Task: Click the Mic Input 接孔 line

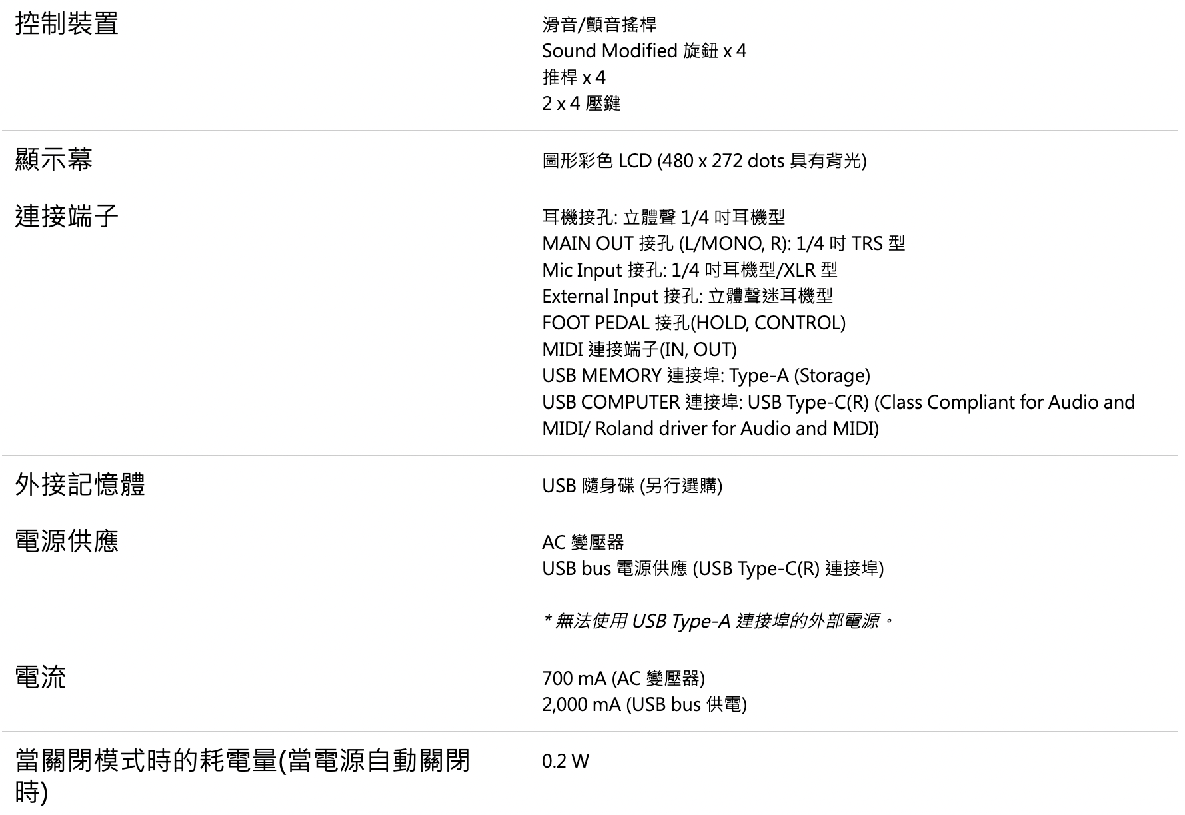Action: click(689, 270)
